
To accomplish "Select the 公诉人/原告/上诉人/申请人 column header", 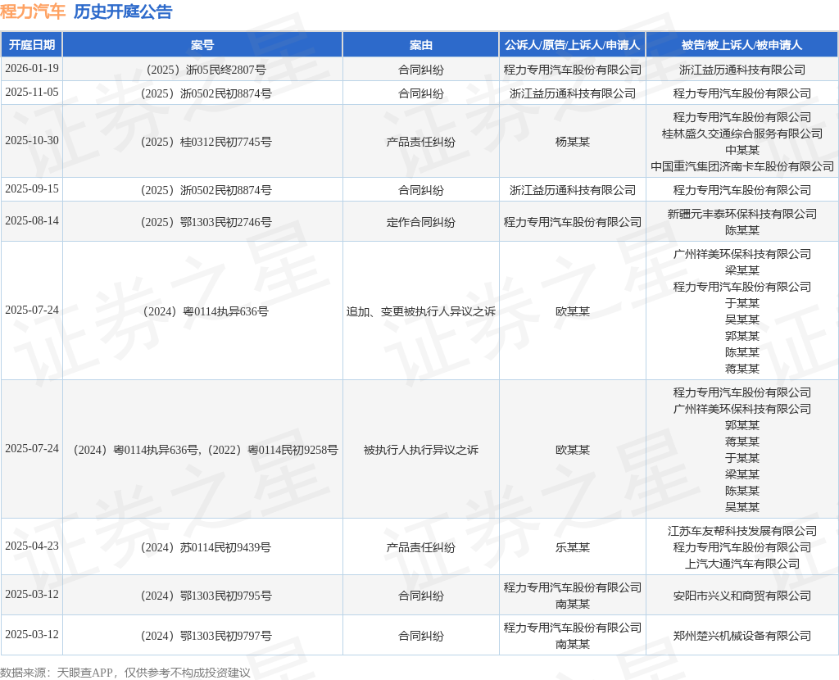I will point(573,45).
